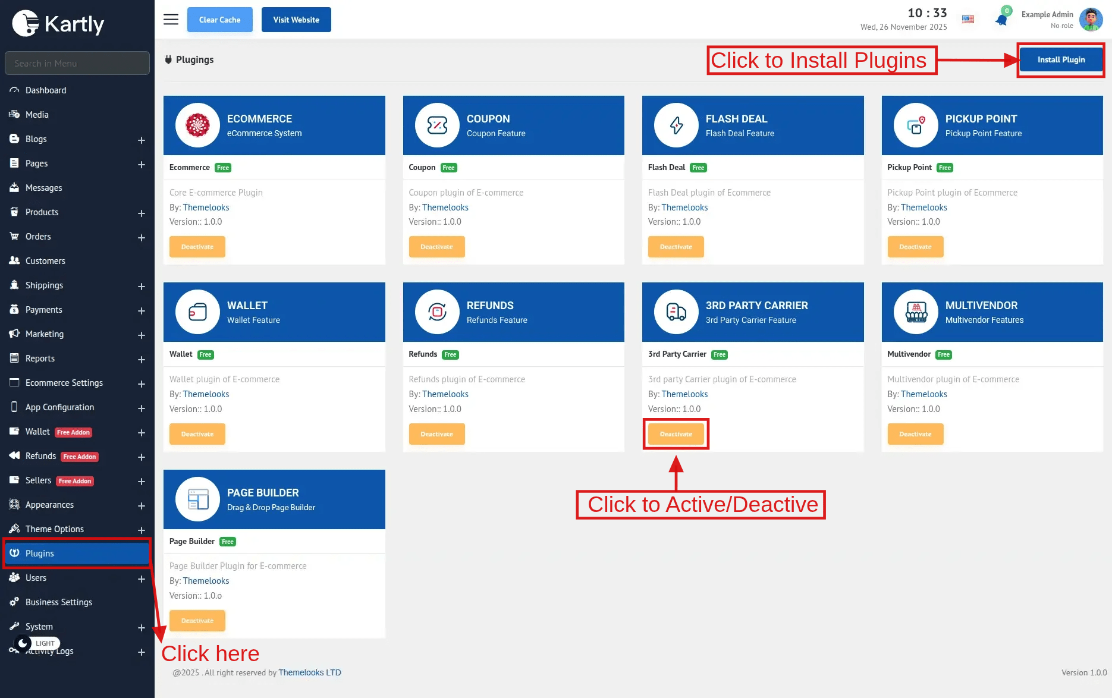Image resolution: width=1112 pixels, height=698 pixels.
Task: Deactivate the Multivendor plugin
Action: tap(915, 434)
